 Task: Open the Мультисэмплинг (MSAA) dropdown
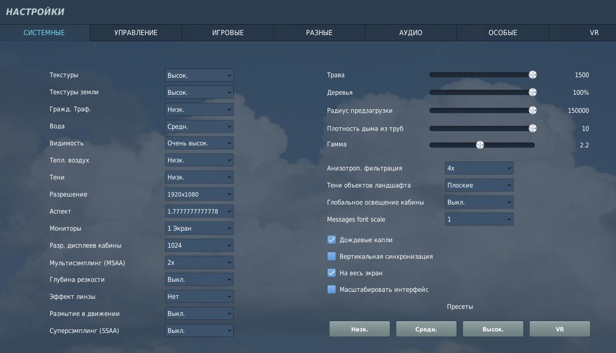tap(199, 262)
